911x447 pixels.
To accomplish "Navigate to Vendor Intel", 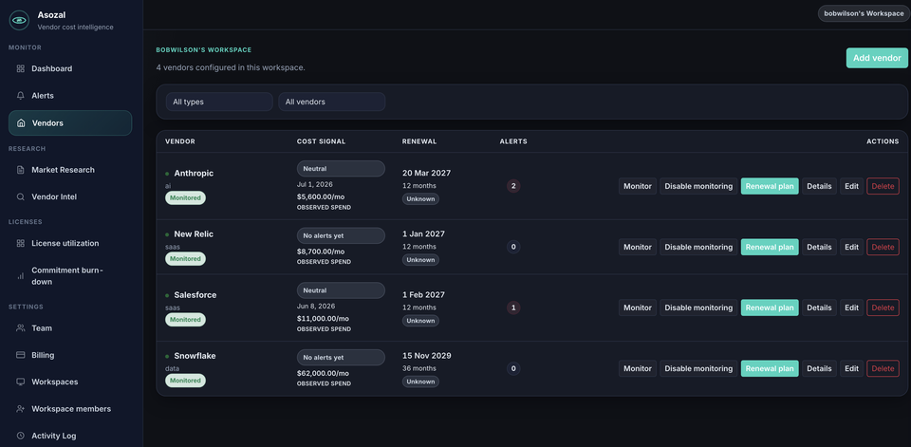I will (x=70, y=197).
